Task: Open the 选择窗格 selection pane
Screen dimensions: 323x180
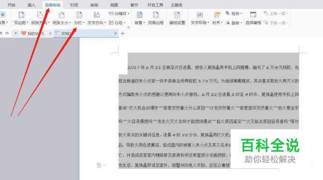Action: pyautogui.click(x=253, y=18)
